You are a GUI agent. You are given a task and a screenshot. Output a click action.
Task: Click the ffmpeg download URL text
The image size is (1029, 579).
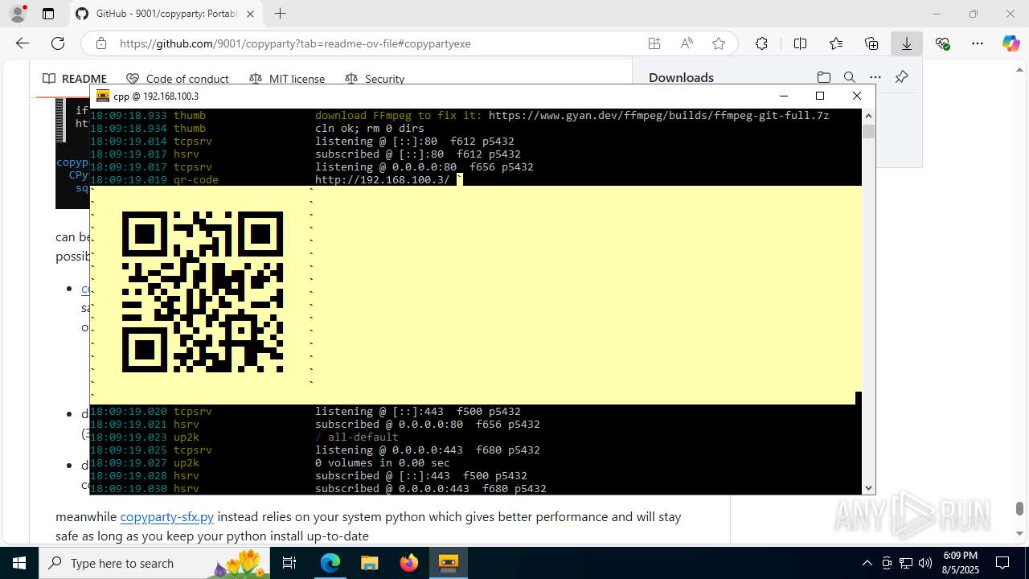658,115
